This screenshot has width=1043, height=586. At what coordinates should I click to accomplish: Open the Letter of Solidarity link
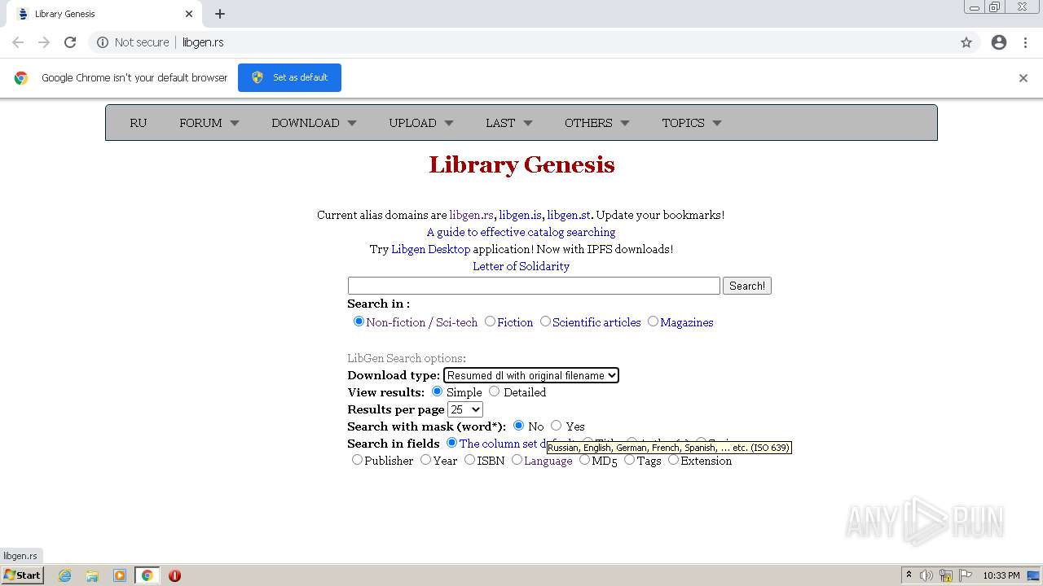click(x=521, y=266)
